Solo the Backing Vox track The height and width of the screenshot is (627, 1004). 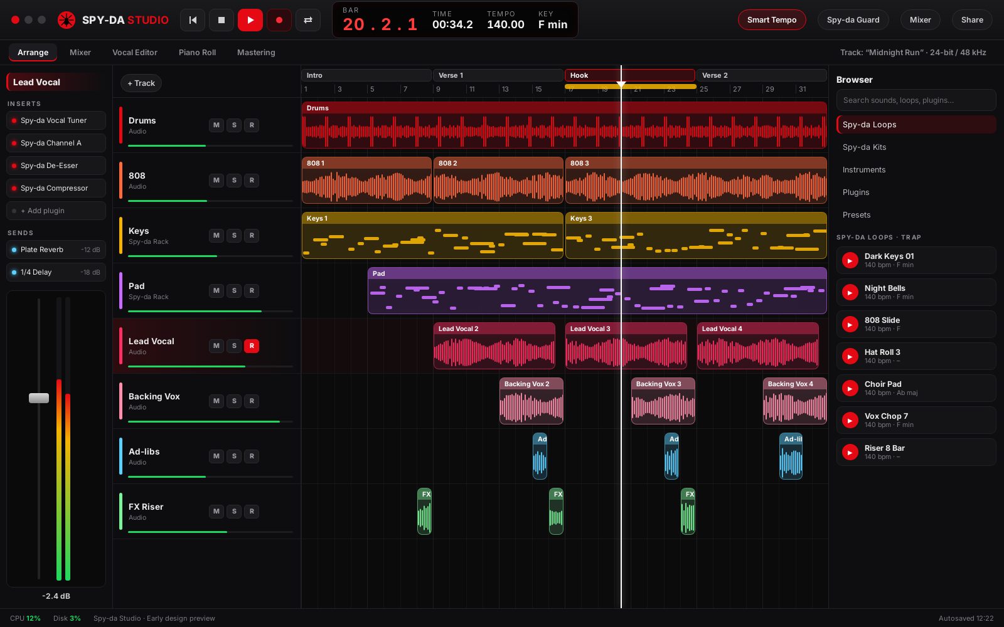(234, 401)
